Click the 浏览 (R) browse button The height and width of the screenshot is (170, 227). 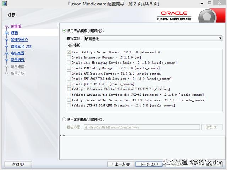(x=212, y=127)
